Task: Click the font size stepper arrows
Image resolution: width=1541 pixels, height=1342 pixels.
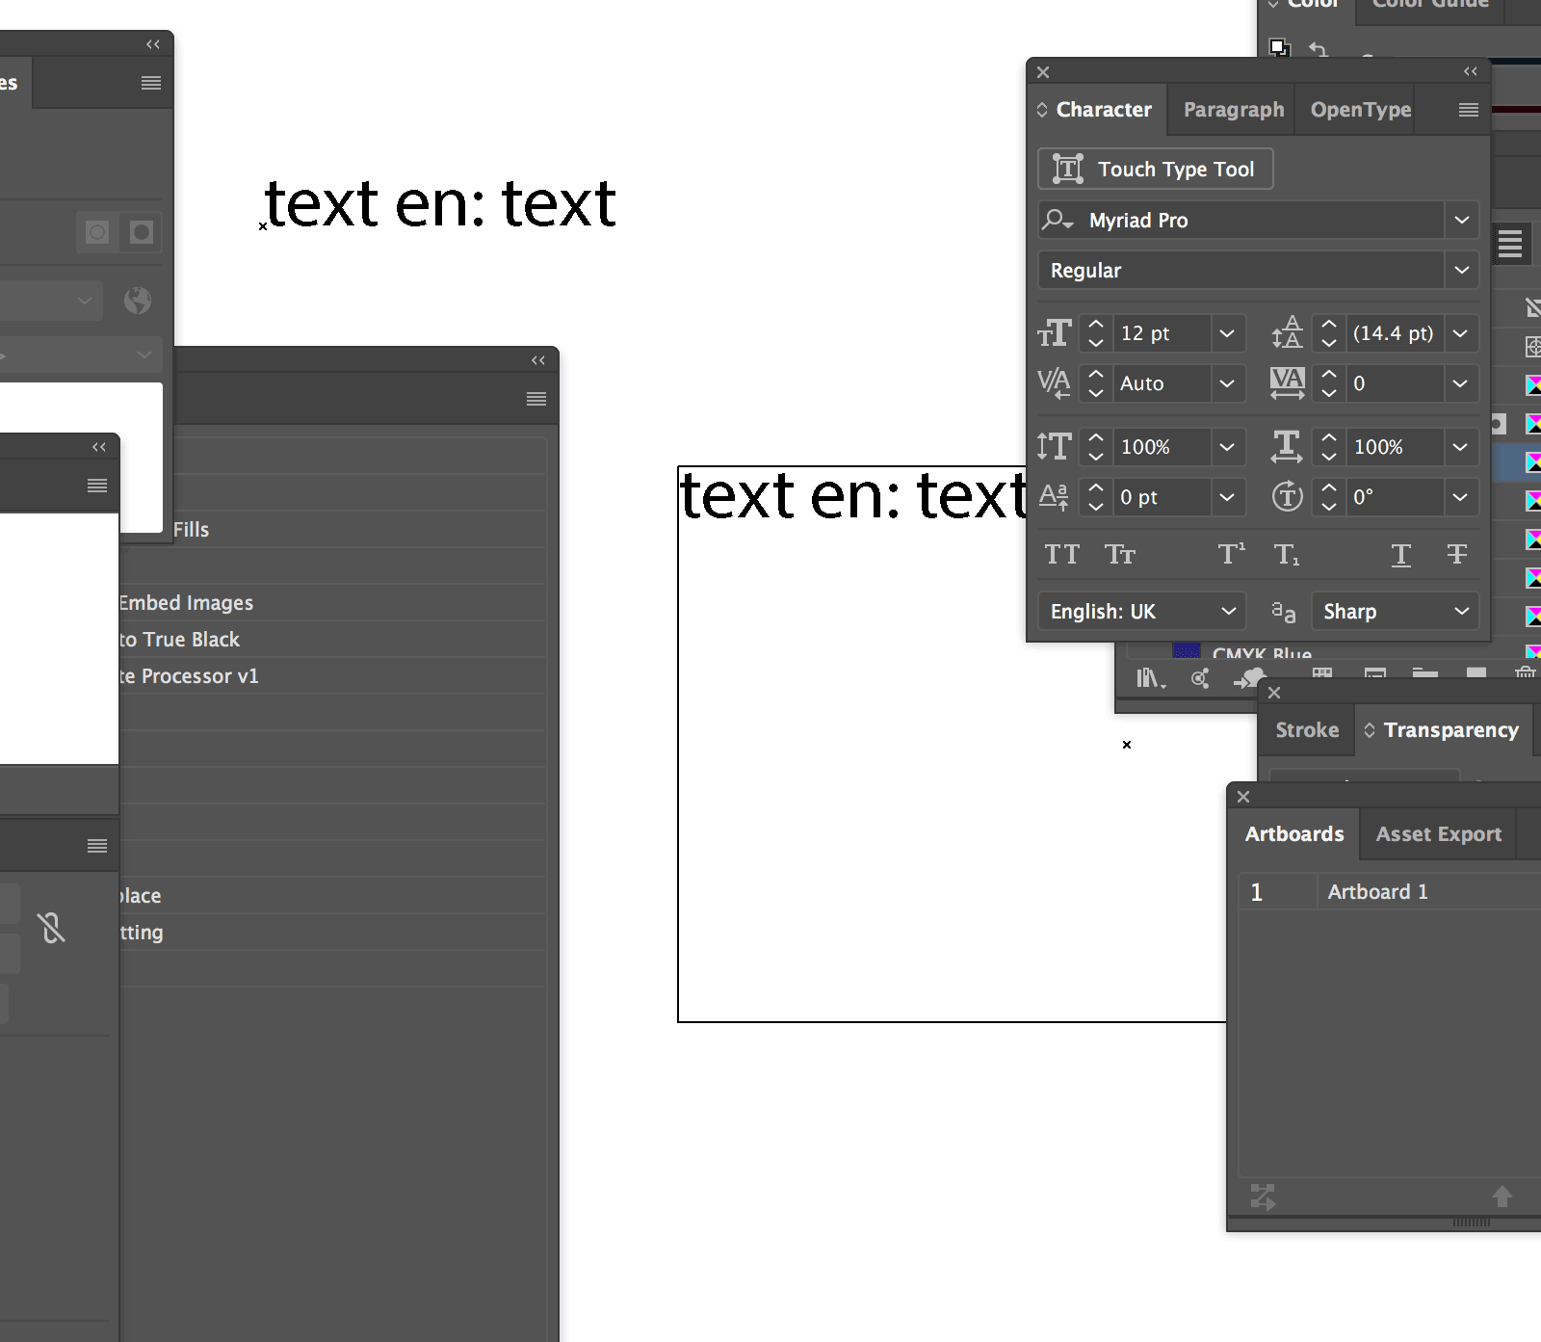Action: (x=1096, y=333)
